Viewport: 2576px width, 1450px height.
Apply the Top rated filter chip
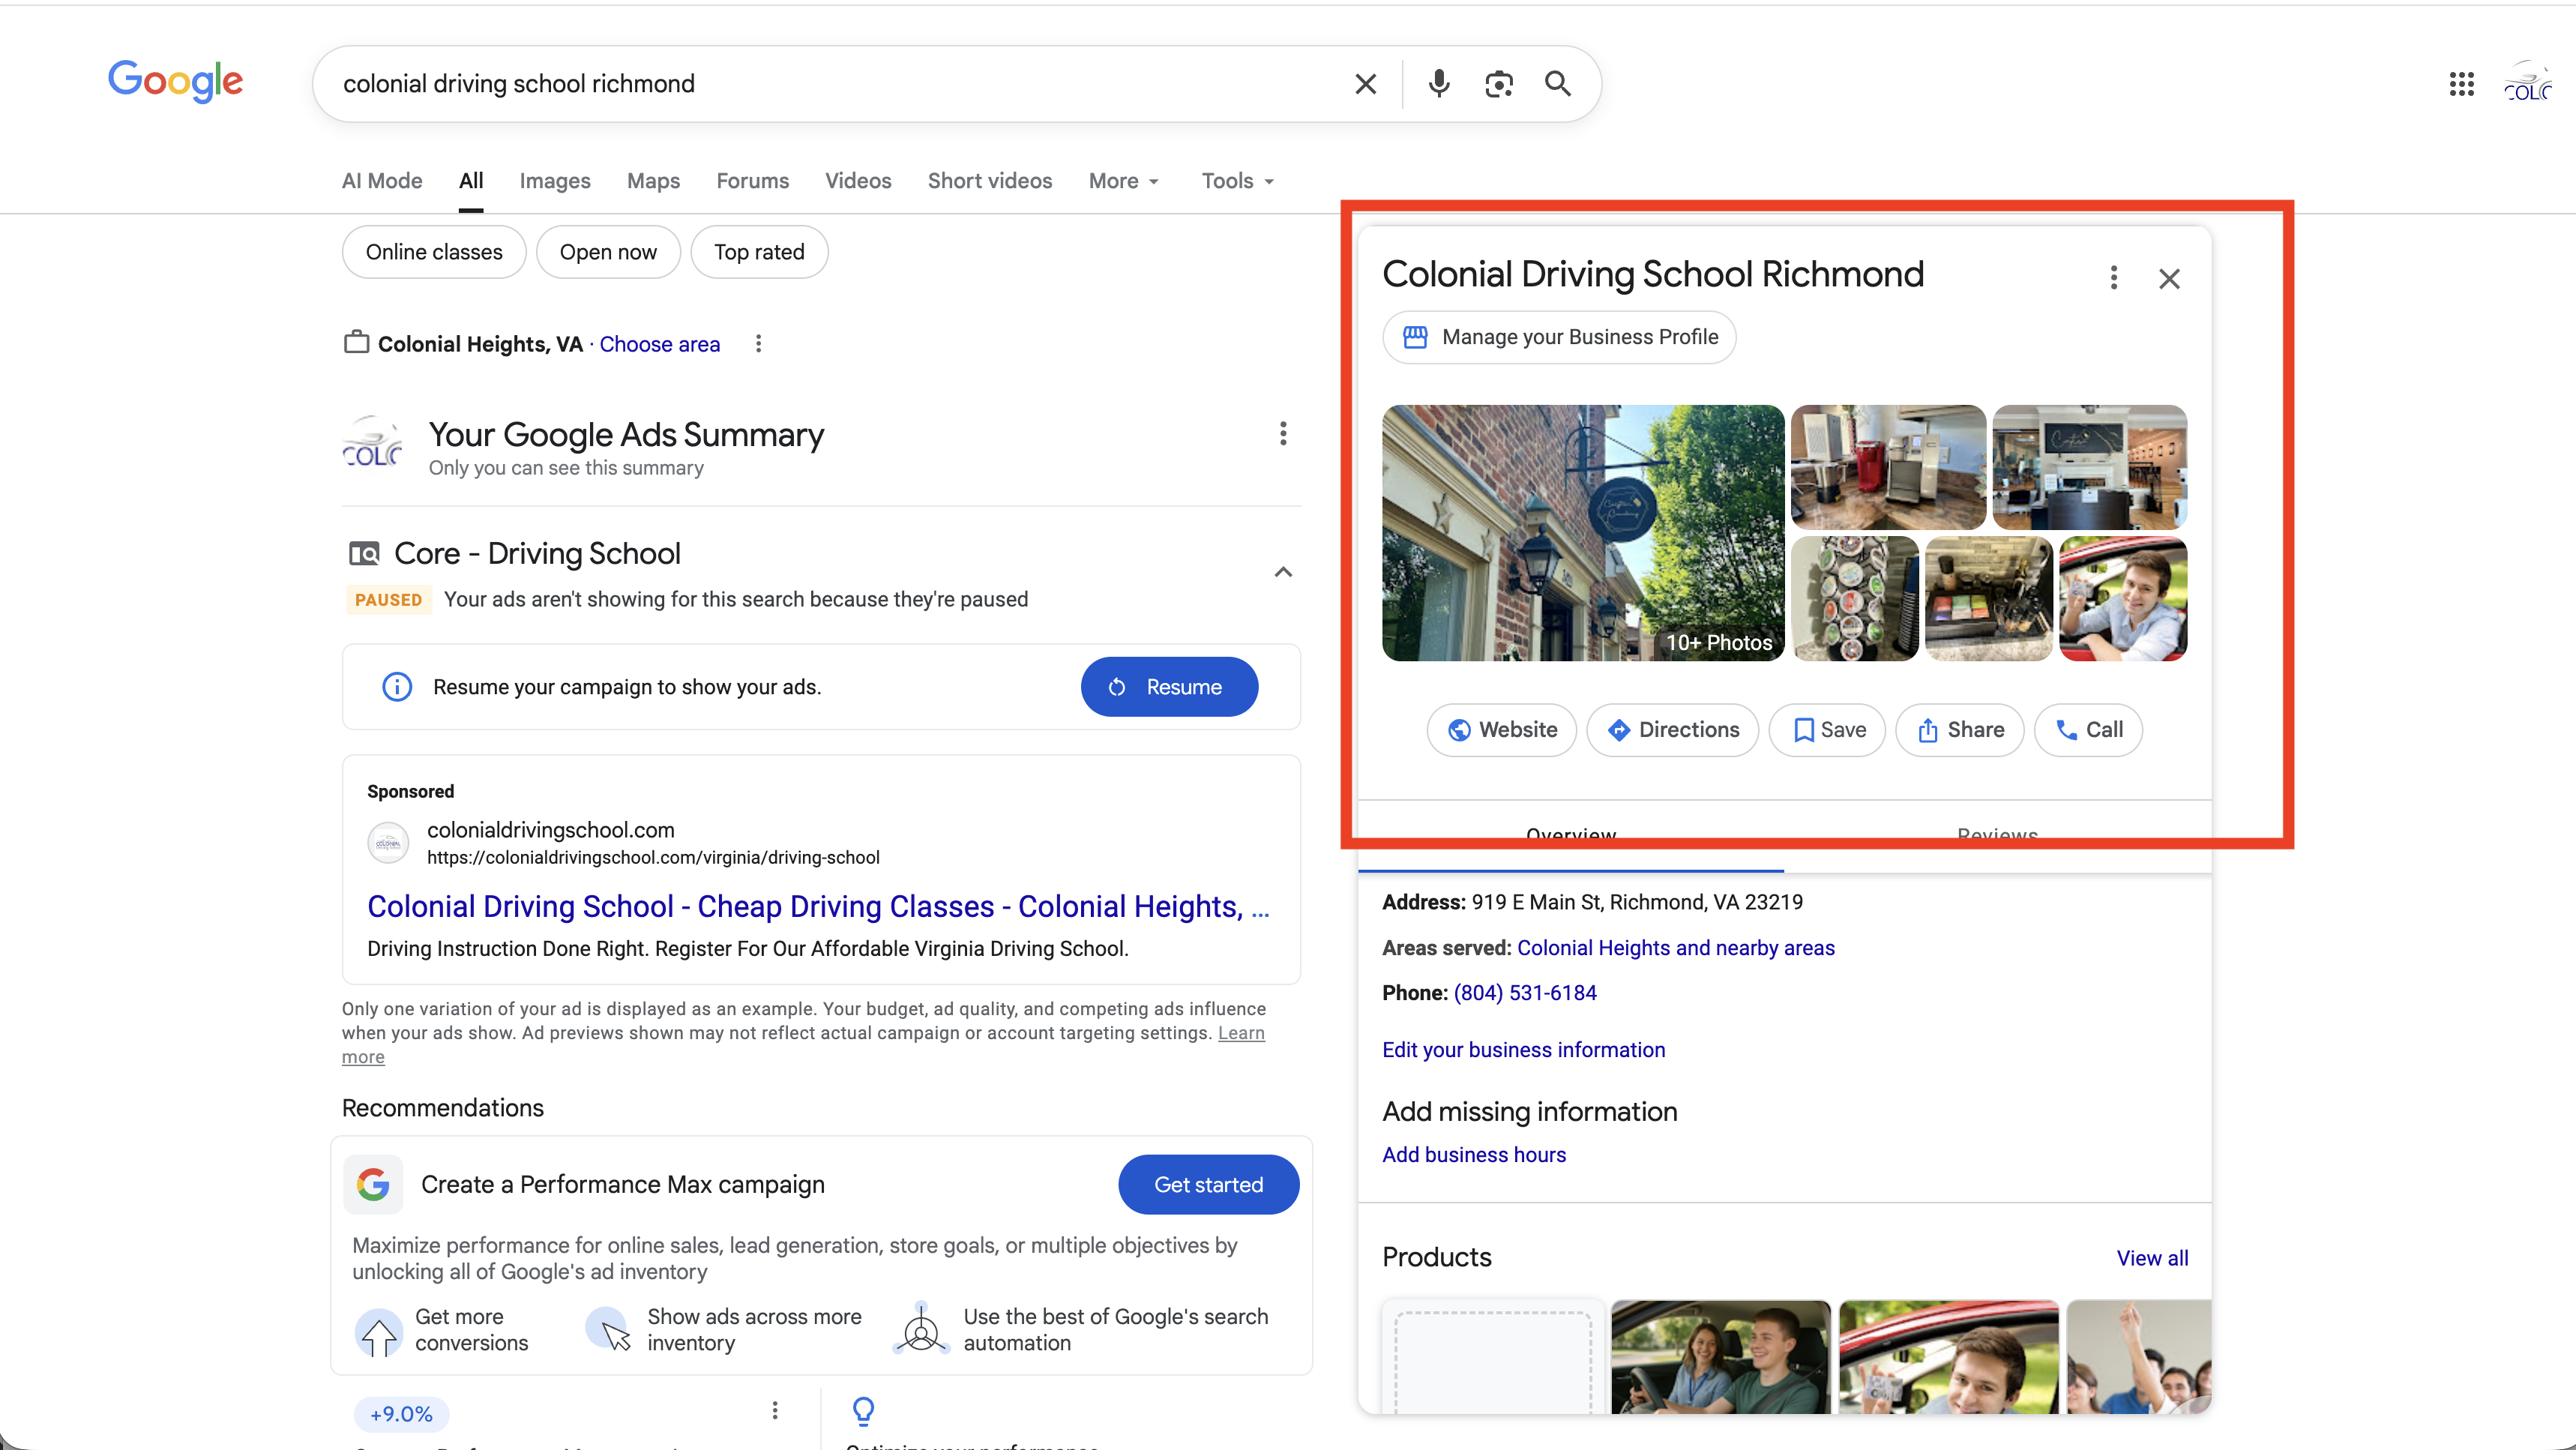pos(759,252)
